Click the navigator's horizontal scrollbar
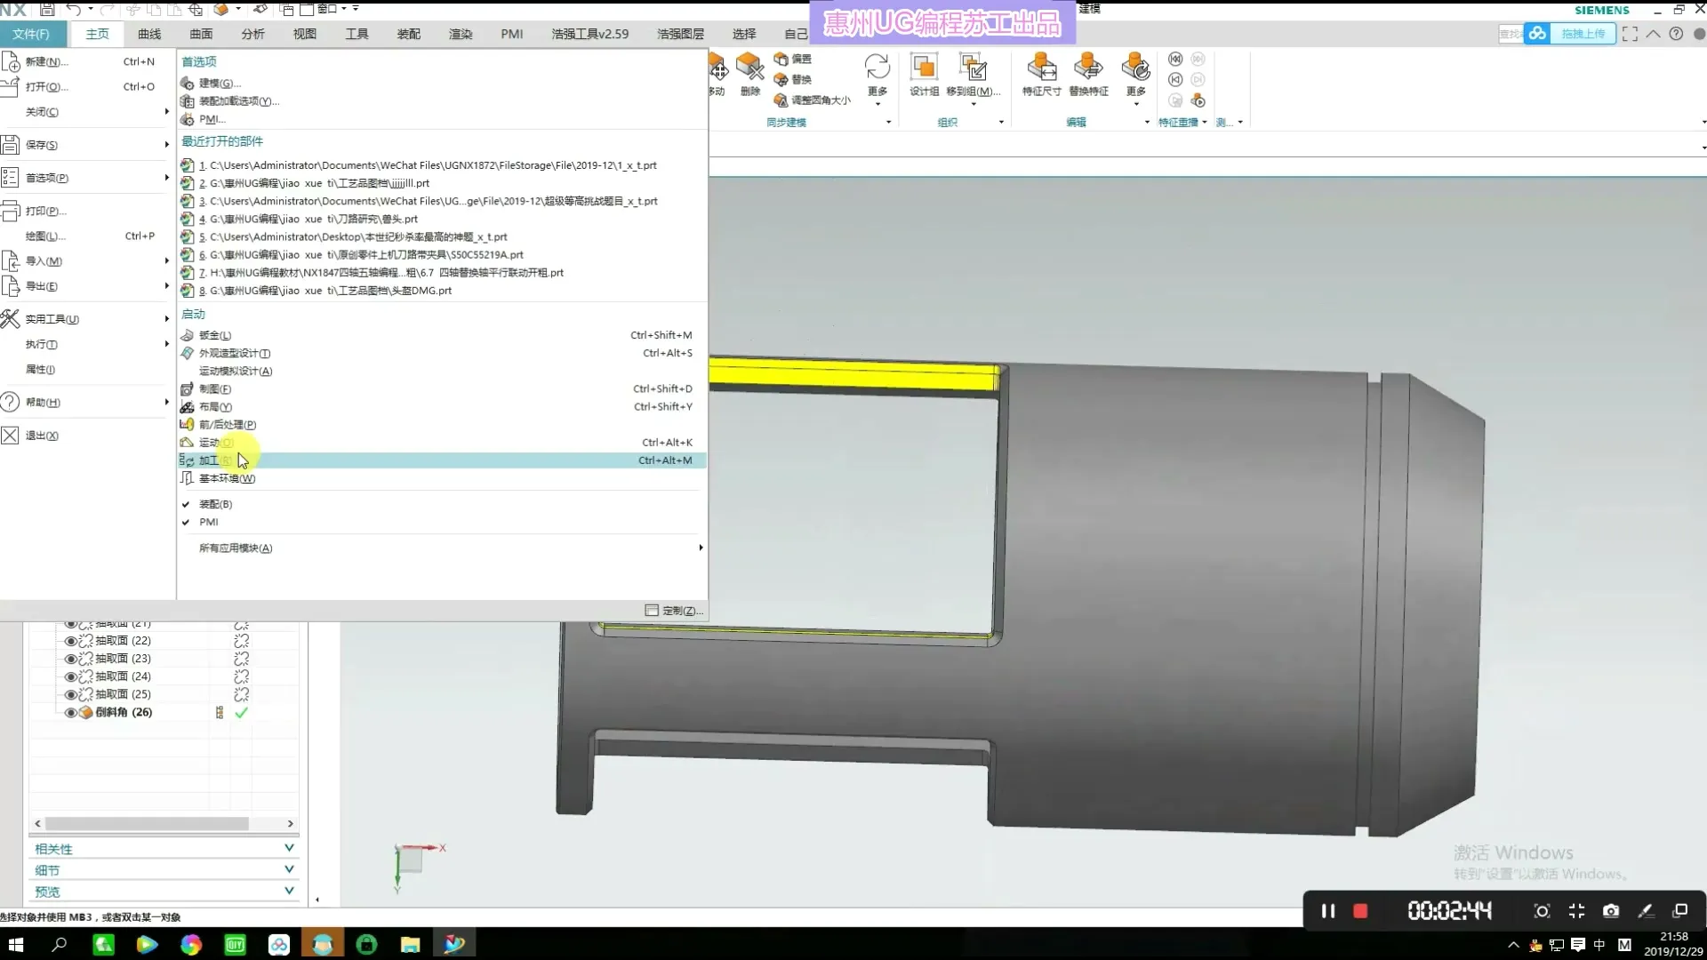 [147, 824]
